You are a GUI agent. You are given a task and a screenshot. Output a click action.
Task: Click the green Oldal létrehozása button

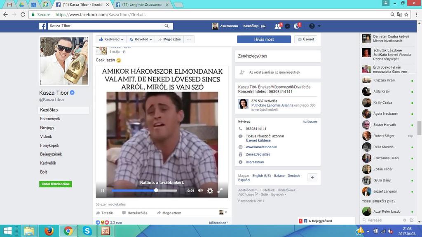(56, 184)
